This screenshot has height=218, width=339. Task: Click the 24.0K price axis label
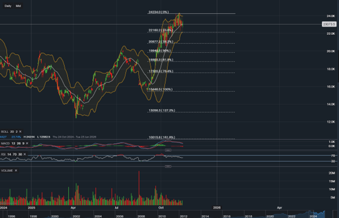(331, 16)
